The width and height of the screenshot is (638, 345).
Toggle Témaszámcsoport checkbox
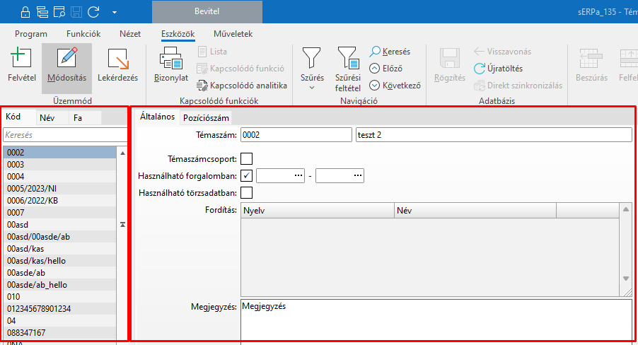[x=247, y=158]
